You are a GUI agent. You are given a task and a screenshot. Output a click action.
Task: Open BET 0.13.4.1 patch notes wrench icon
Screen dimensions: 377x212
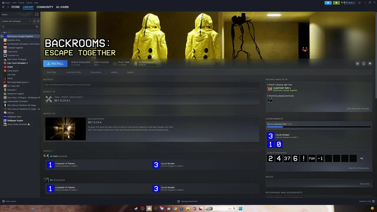click(49, 99)
